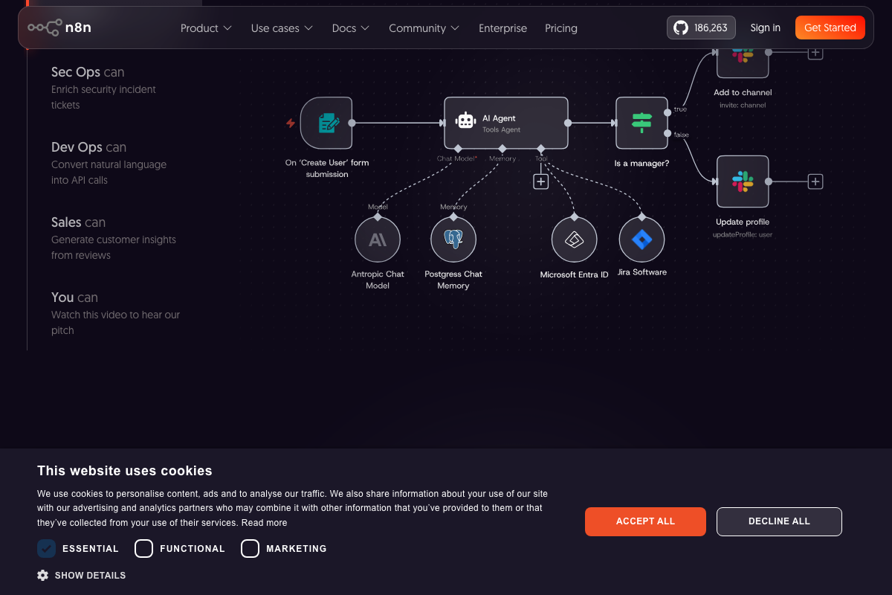The image size is (892, 595).
Task: Click the 'Memory' connector label under AI Agent
Action: (502, 158)
